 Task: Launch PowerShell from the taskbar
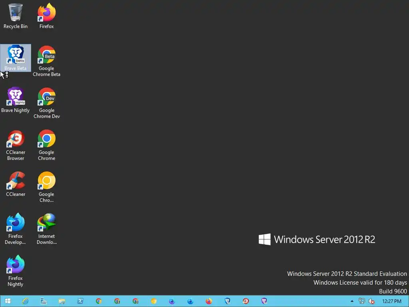click(x=80, y=301)
